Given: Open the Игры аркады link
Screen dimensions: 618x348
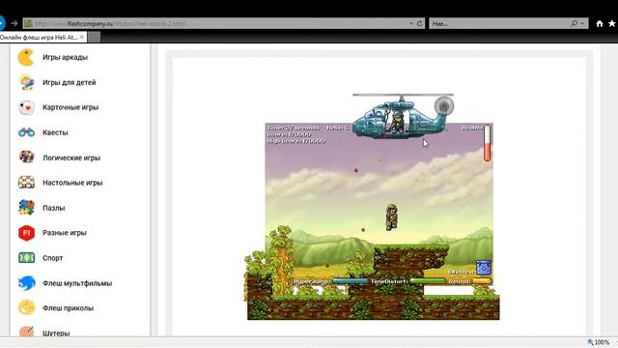Looking at the screenshot, I should point(65,57).
